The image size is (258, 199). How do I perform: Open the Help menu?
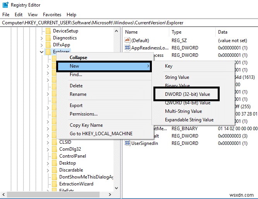point(71,15)
